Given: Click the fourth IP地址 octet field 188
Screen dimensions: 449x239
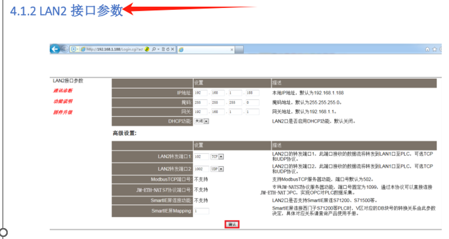Looking at the screenshot, I should click(x=253, y=93).
